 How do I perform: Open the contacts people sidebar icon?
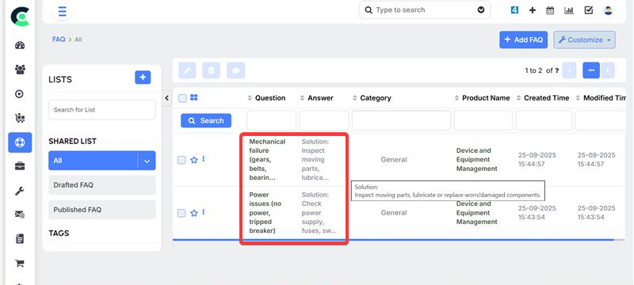[x=20, y=70]
